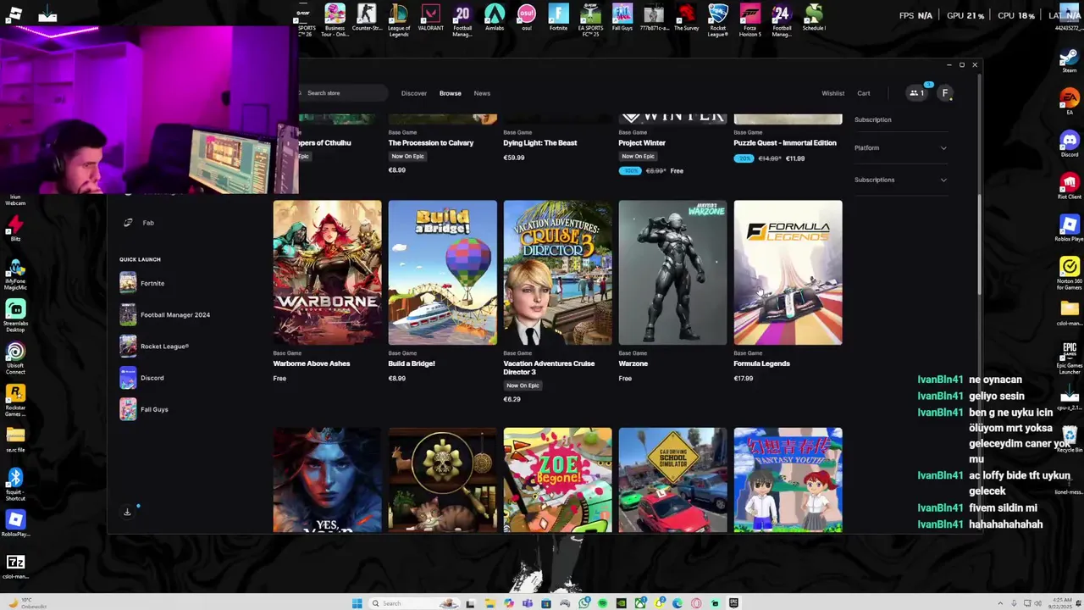The height and width of the screenshot is (610, 1084).
Task: Open the Rockstar Games desktop icon
Action: point(15,400)
